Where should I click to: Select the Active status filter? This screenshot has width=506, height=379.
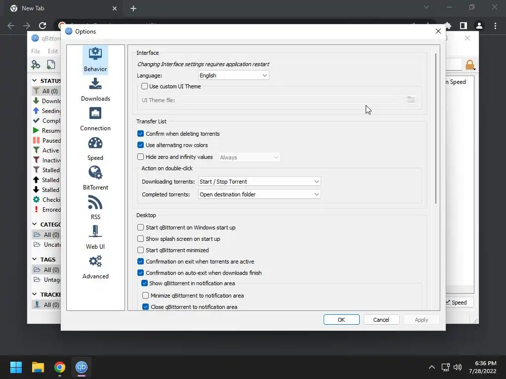tap(46, 151)
